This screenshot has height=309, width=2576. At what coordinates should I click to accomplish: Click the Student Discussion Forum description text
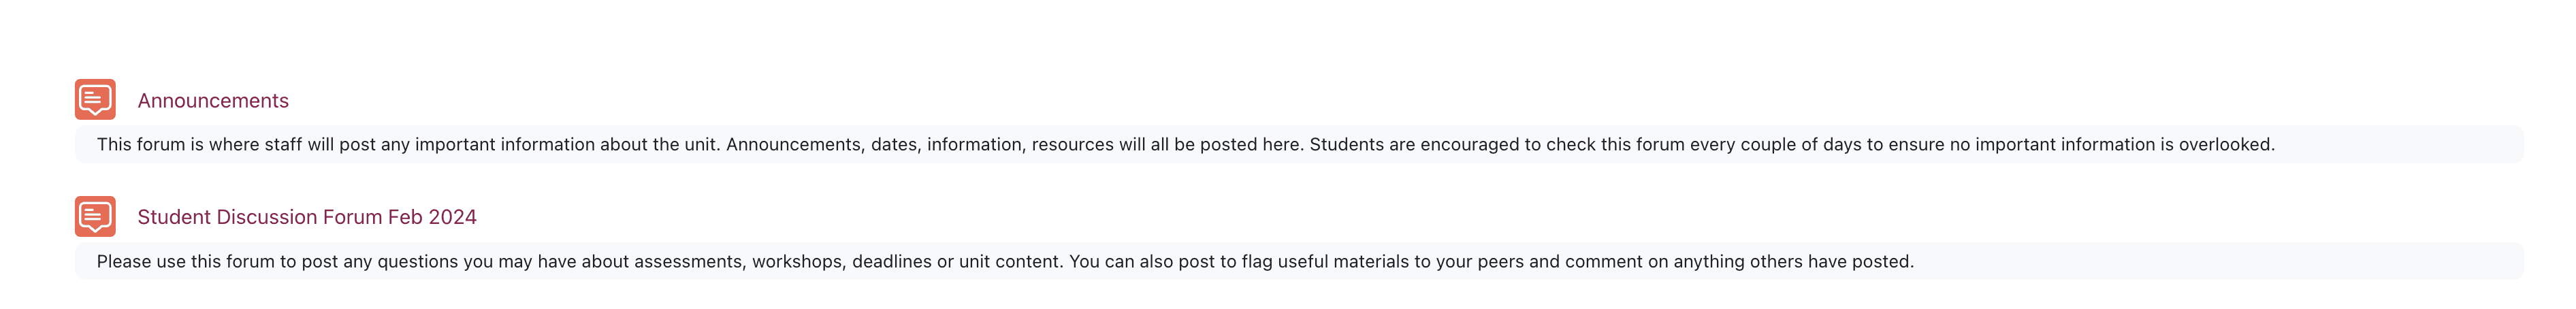tap(1005, 262)
